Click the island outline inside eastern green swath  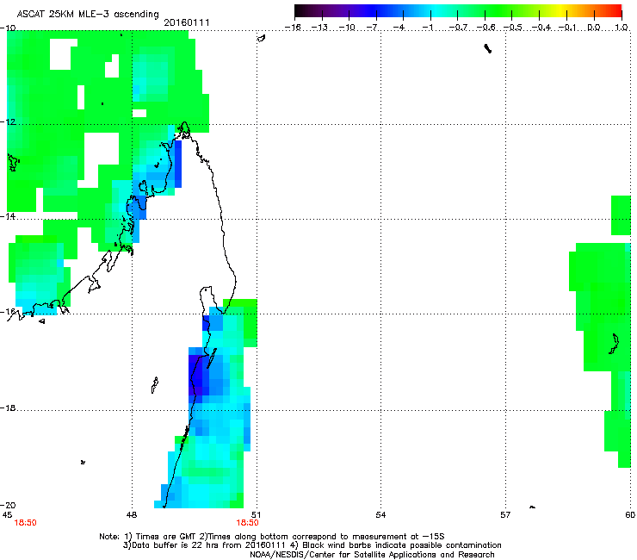[614, 344]
